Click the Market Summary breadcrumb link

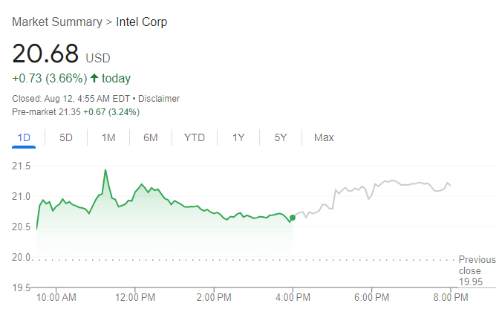[x=56, y=22]
